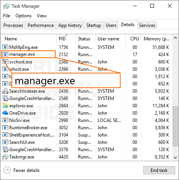The width and height of the screenshot is (179, 180).
Task: Open the Options menu
Action: click(x=23, y=16)
